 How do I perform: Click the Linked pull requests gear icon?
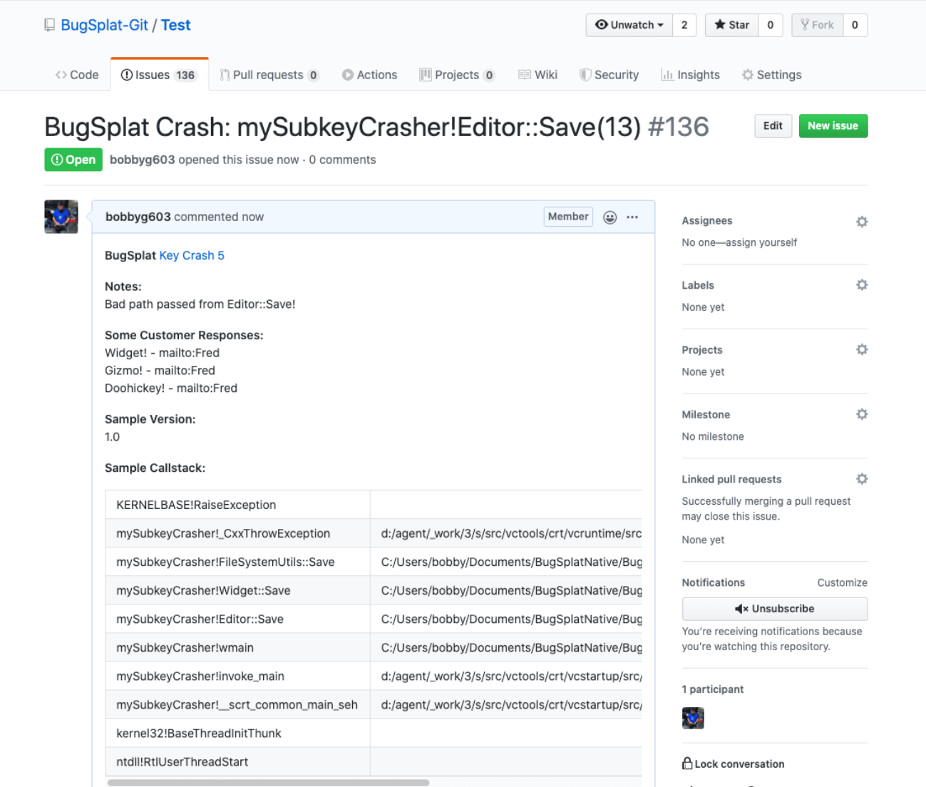tap(862, 479)
